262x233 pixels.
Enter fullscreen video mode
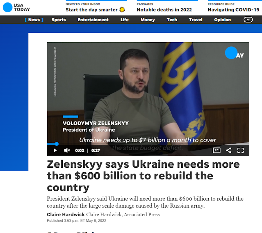pyautogui.click(x=240, y=151)
